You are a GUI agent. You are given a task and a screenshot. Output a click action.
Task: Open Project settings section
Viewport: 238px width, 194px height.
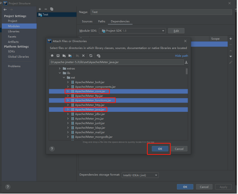click(12, 21)
